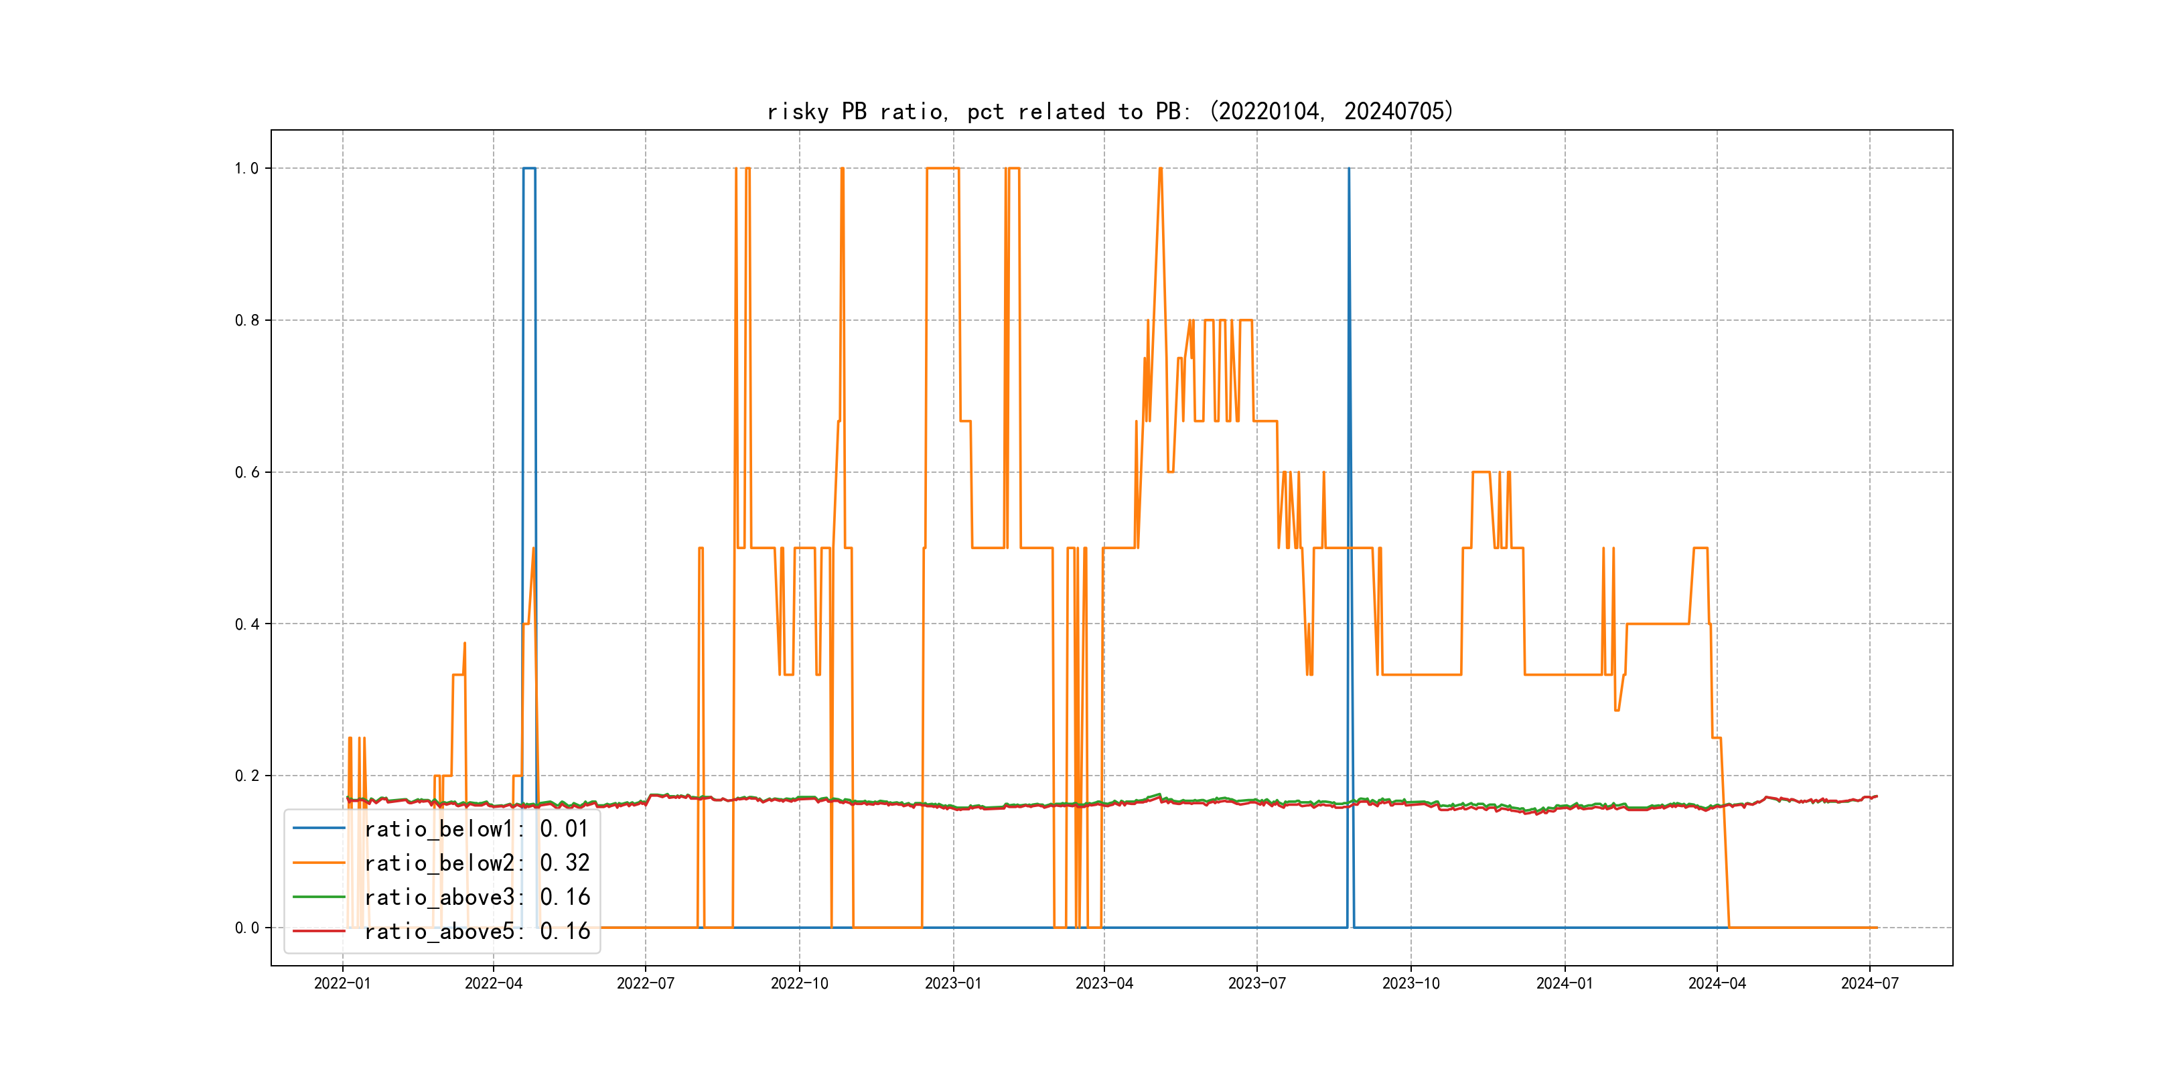Click the 2023-01 x-axis tick label
This screenshot has height=1085, width=2170.
coord(953,984)
